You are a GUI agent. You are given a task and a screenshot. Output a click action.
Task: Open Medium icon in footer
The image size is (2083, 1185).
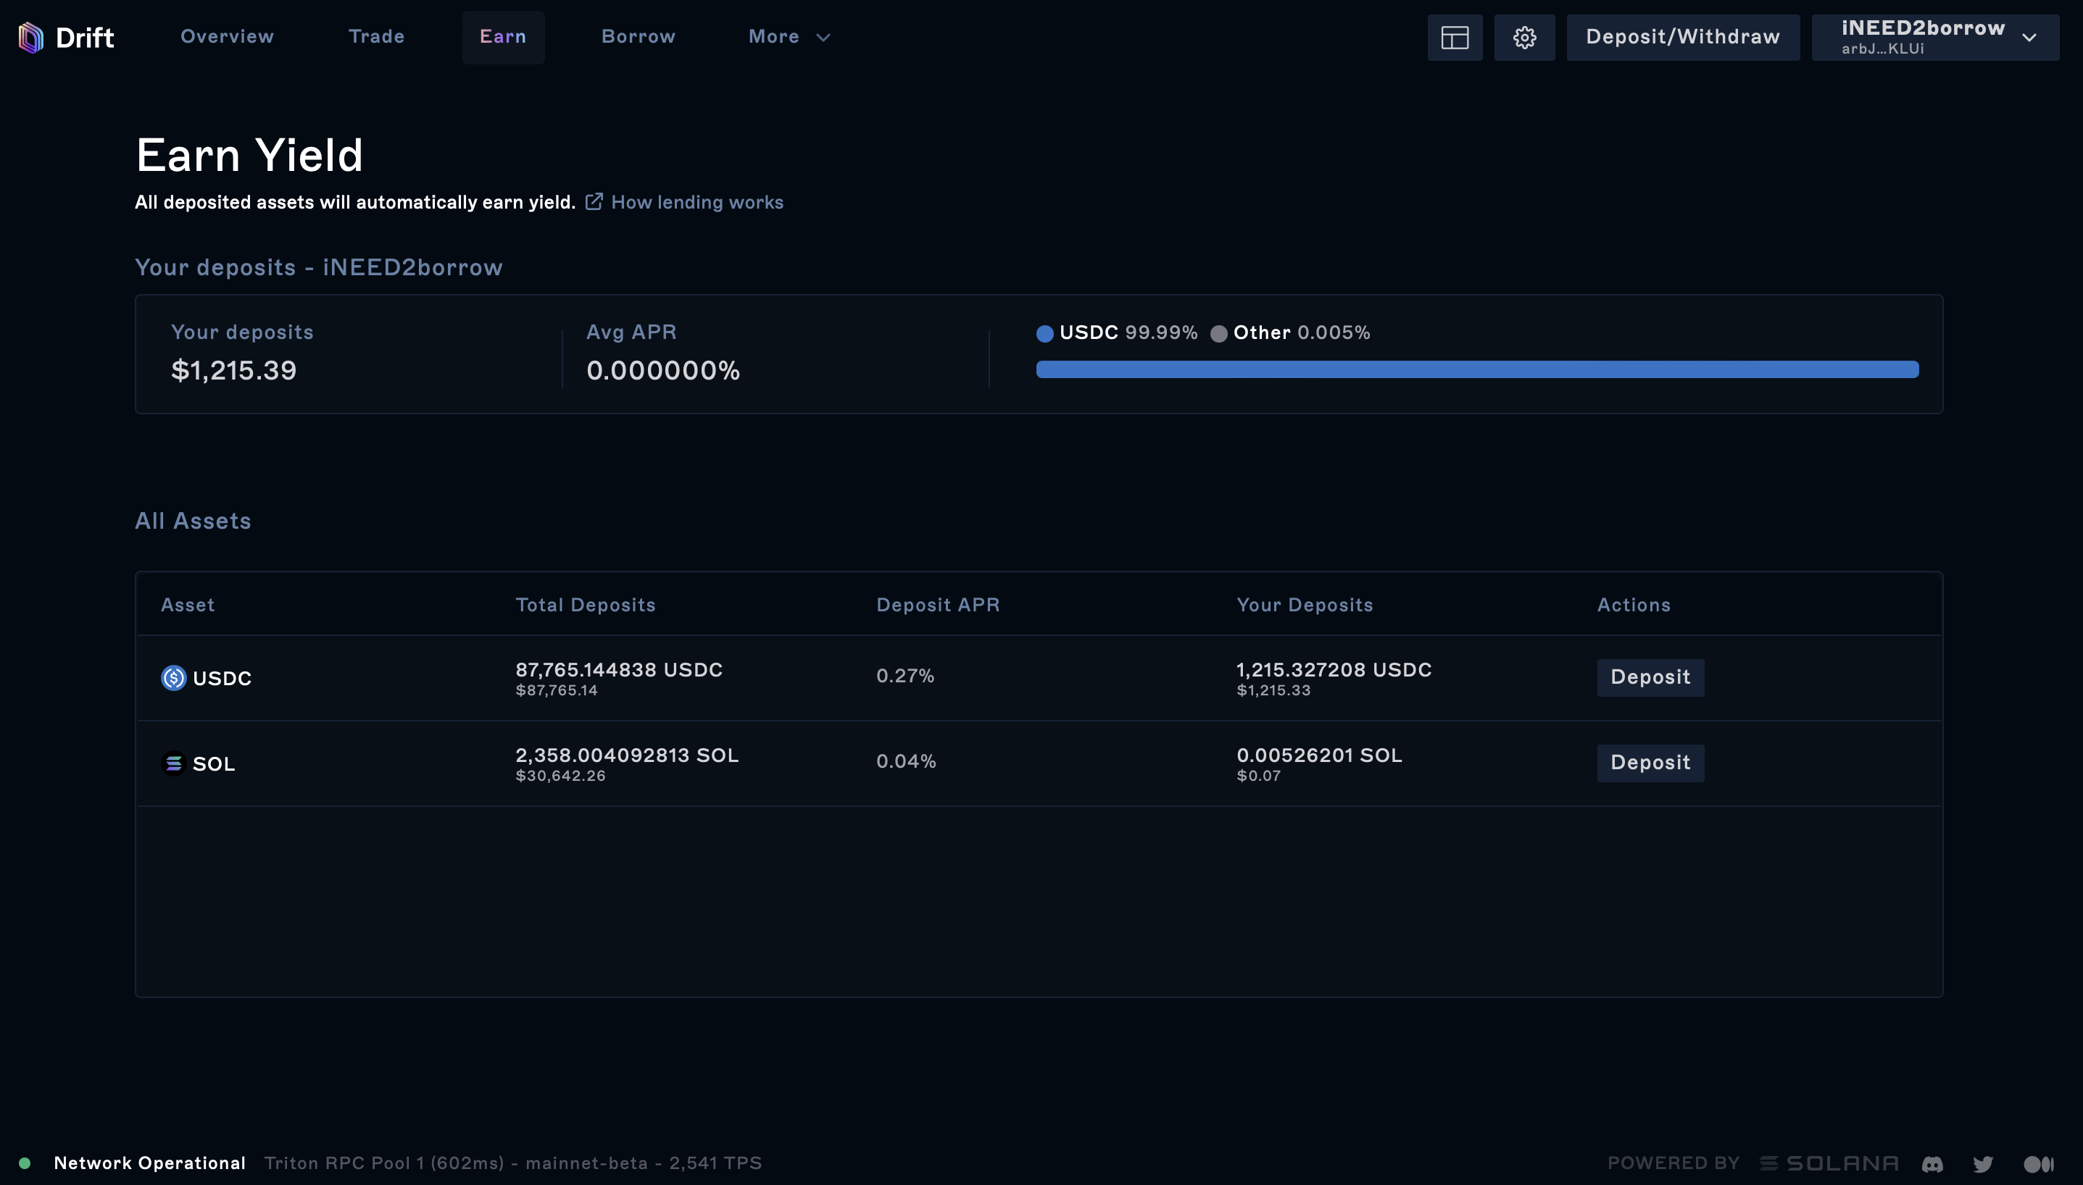[x=2039, y=1164]
